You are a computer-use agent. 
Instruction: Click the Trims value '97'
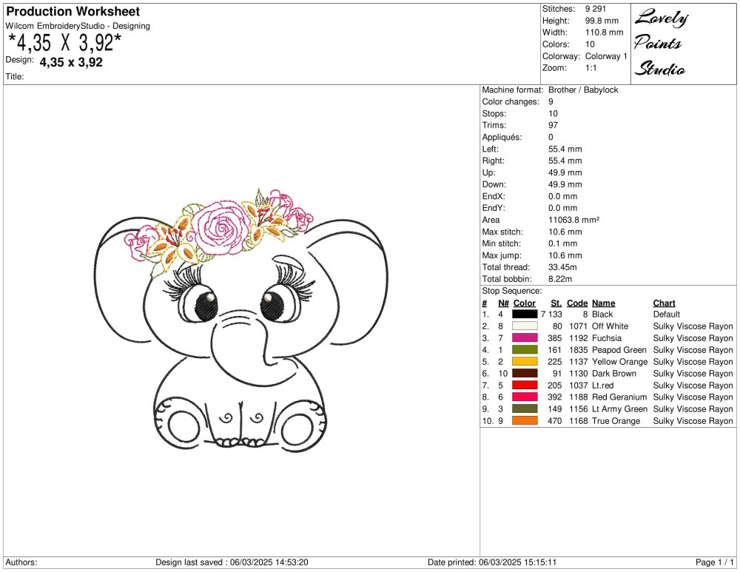553,125
